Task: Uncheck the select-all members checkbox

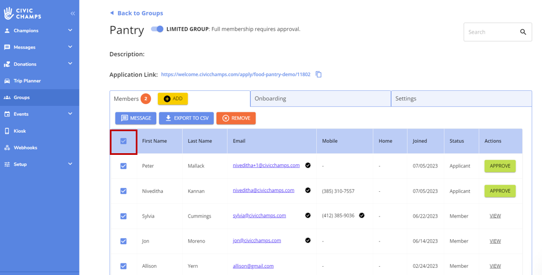Action: 124,141
